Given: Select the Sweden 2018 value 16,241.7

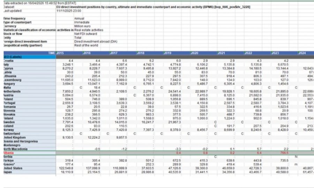Looking at the screenshot, I should tap(147, 122).
